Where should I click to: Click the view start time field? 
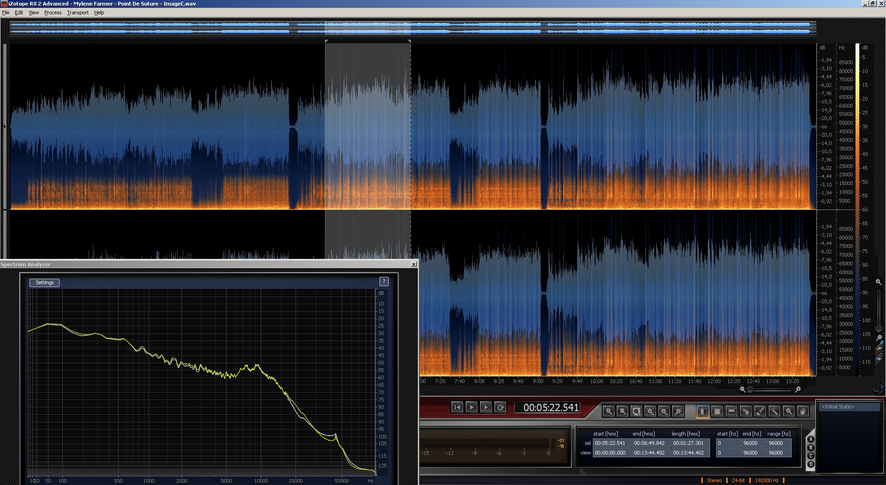pos(612,453)
